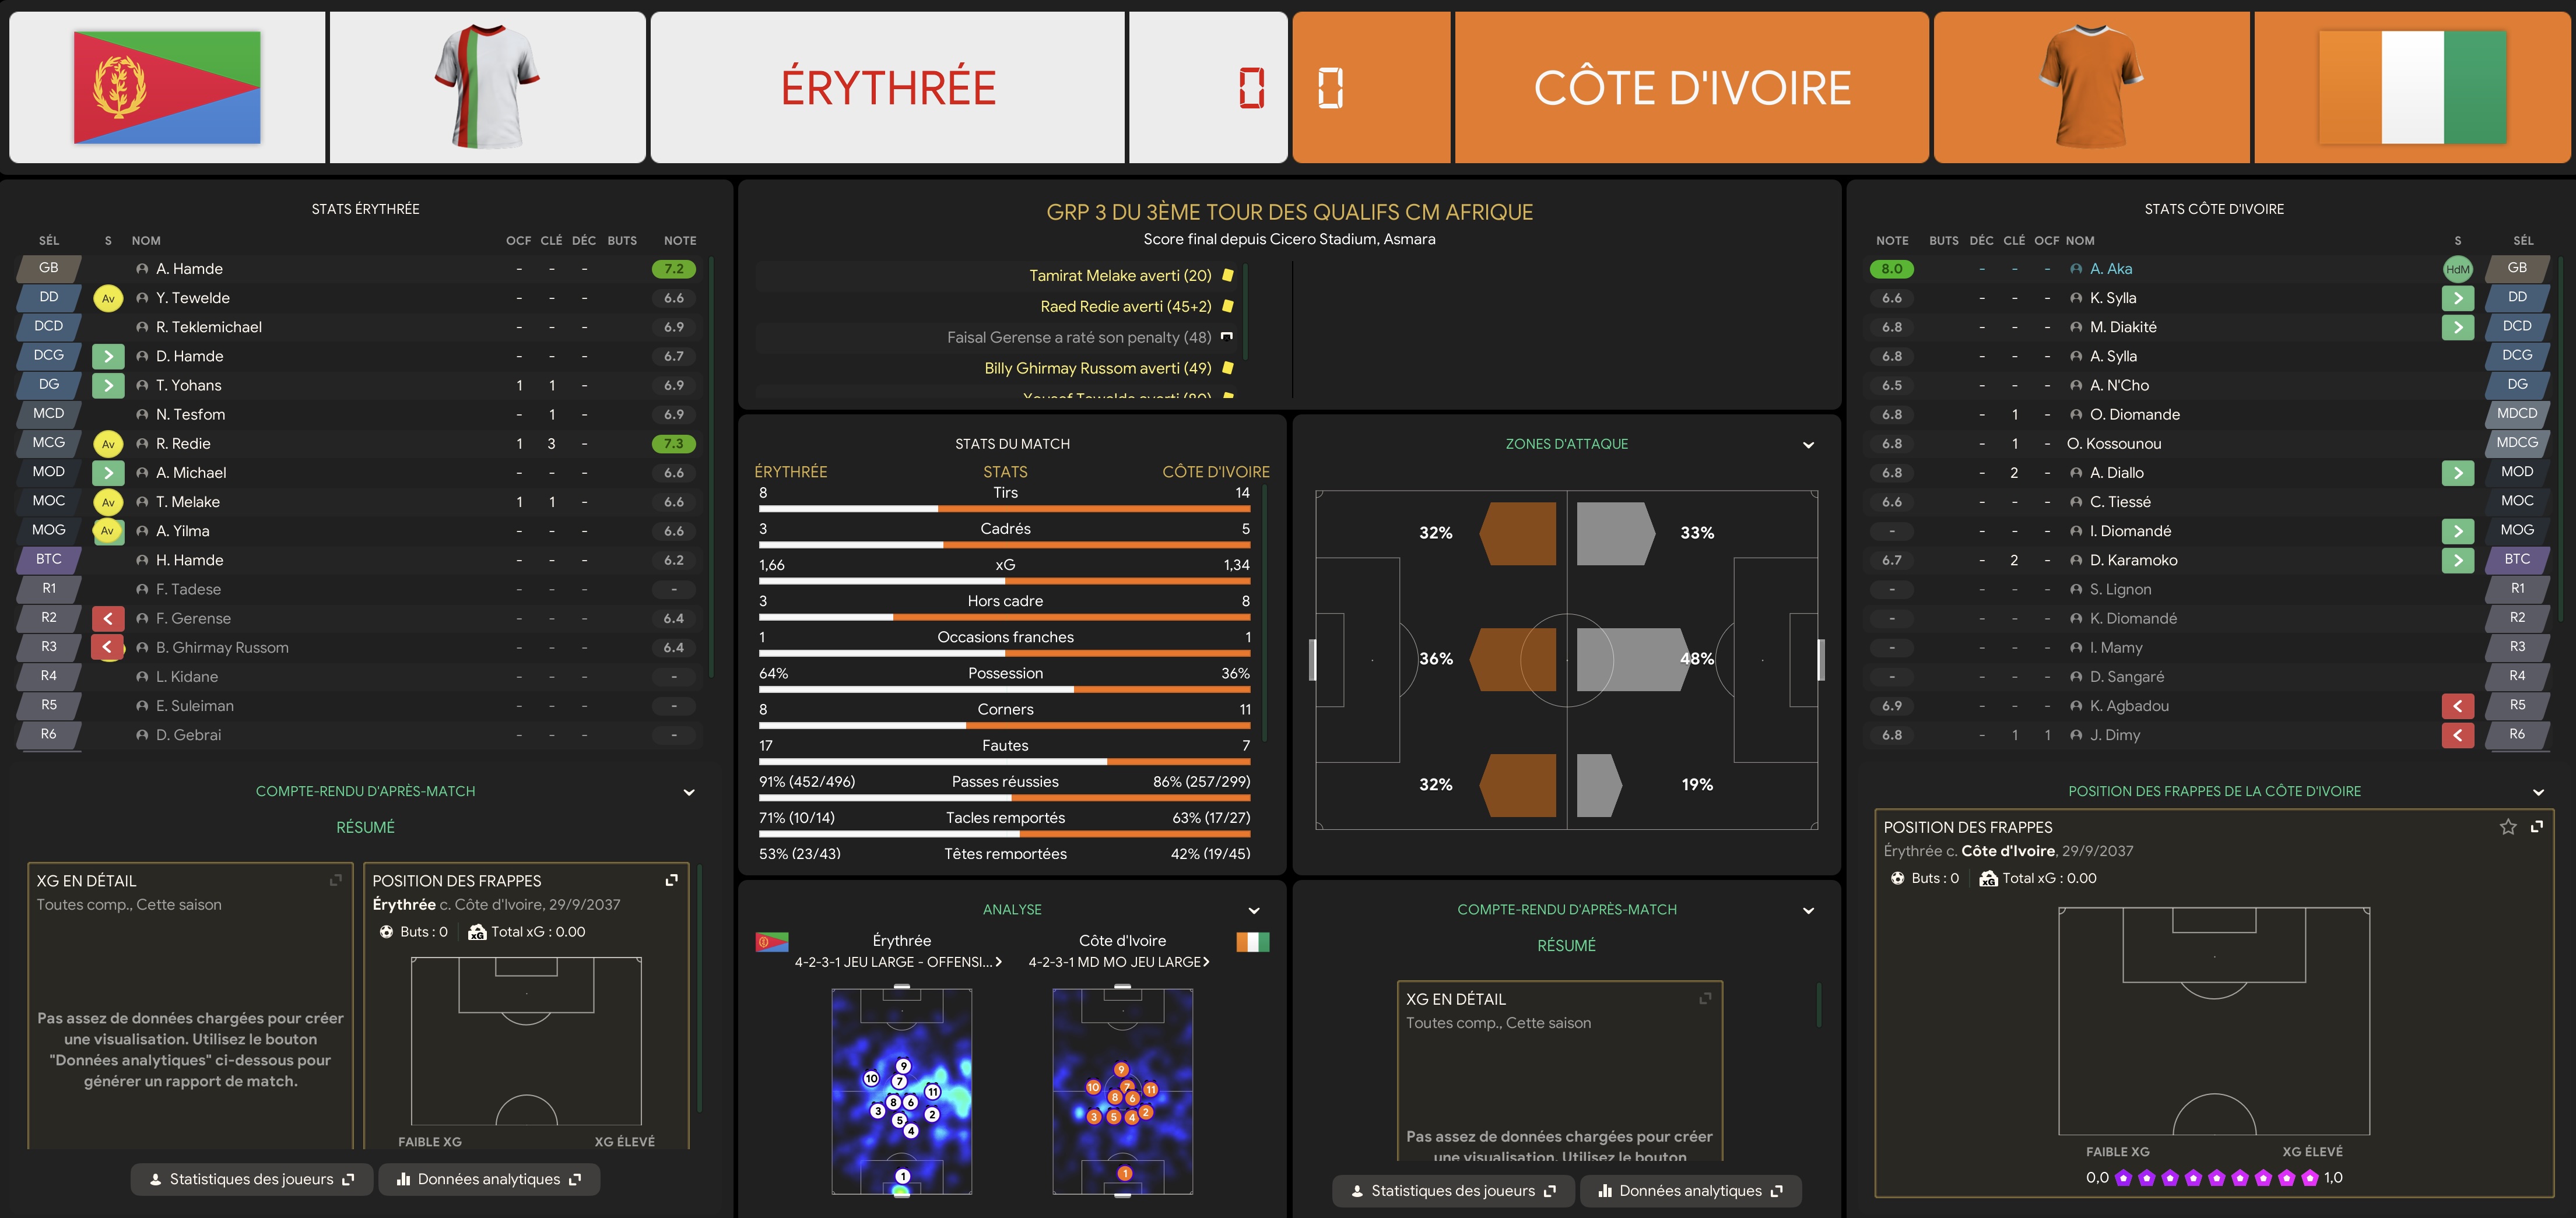
Task: Expand the Eritrea Position des frappes widget
Action: (x=672, y=880)
